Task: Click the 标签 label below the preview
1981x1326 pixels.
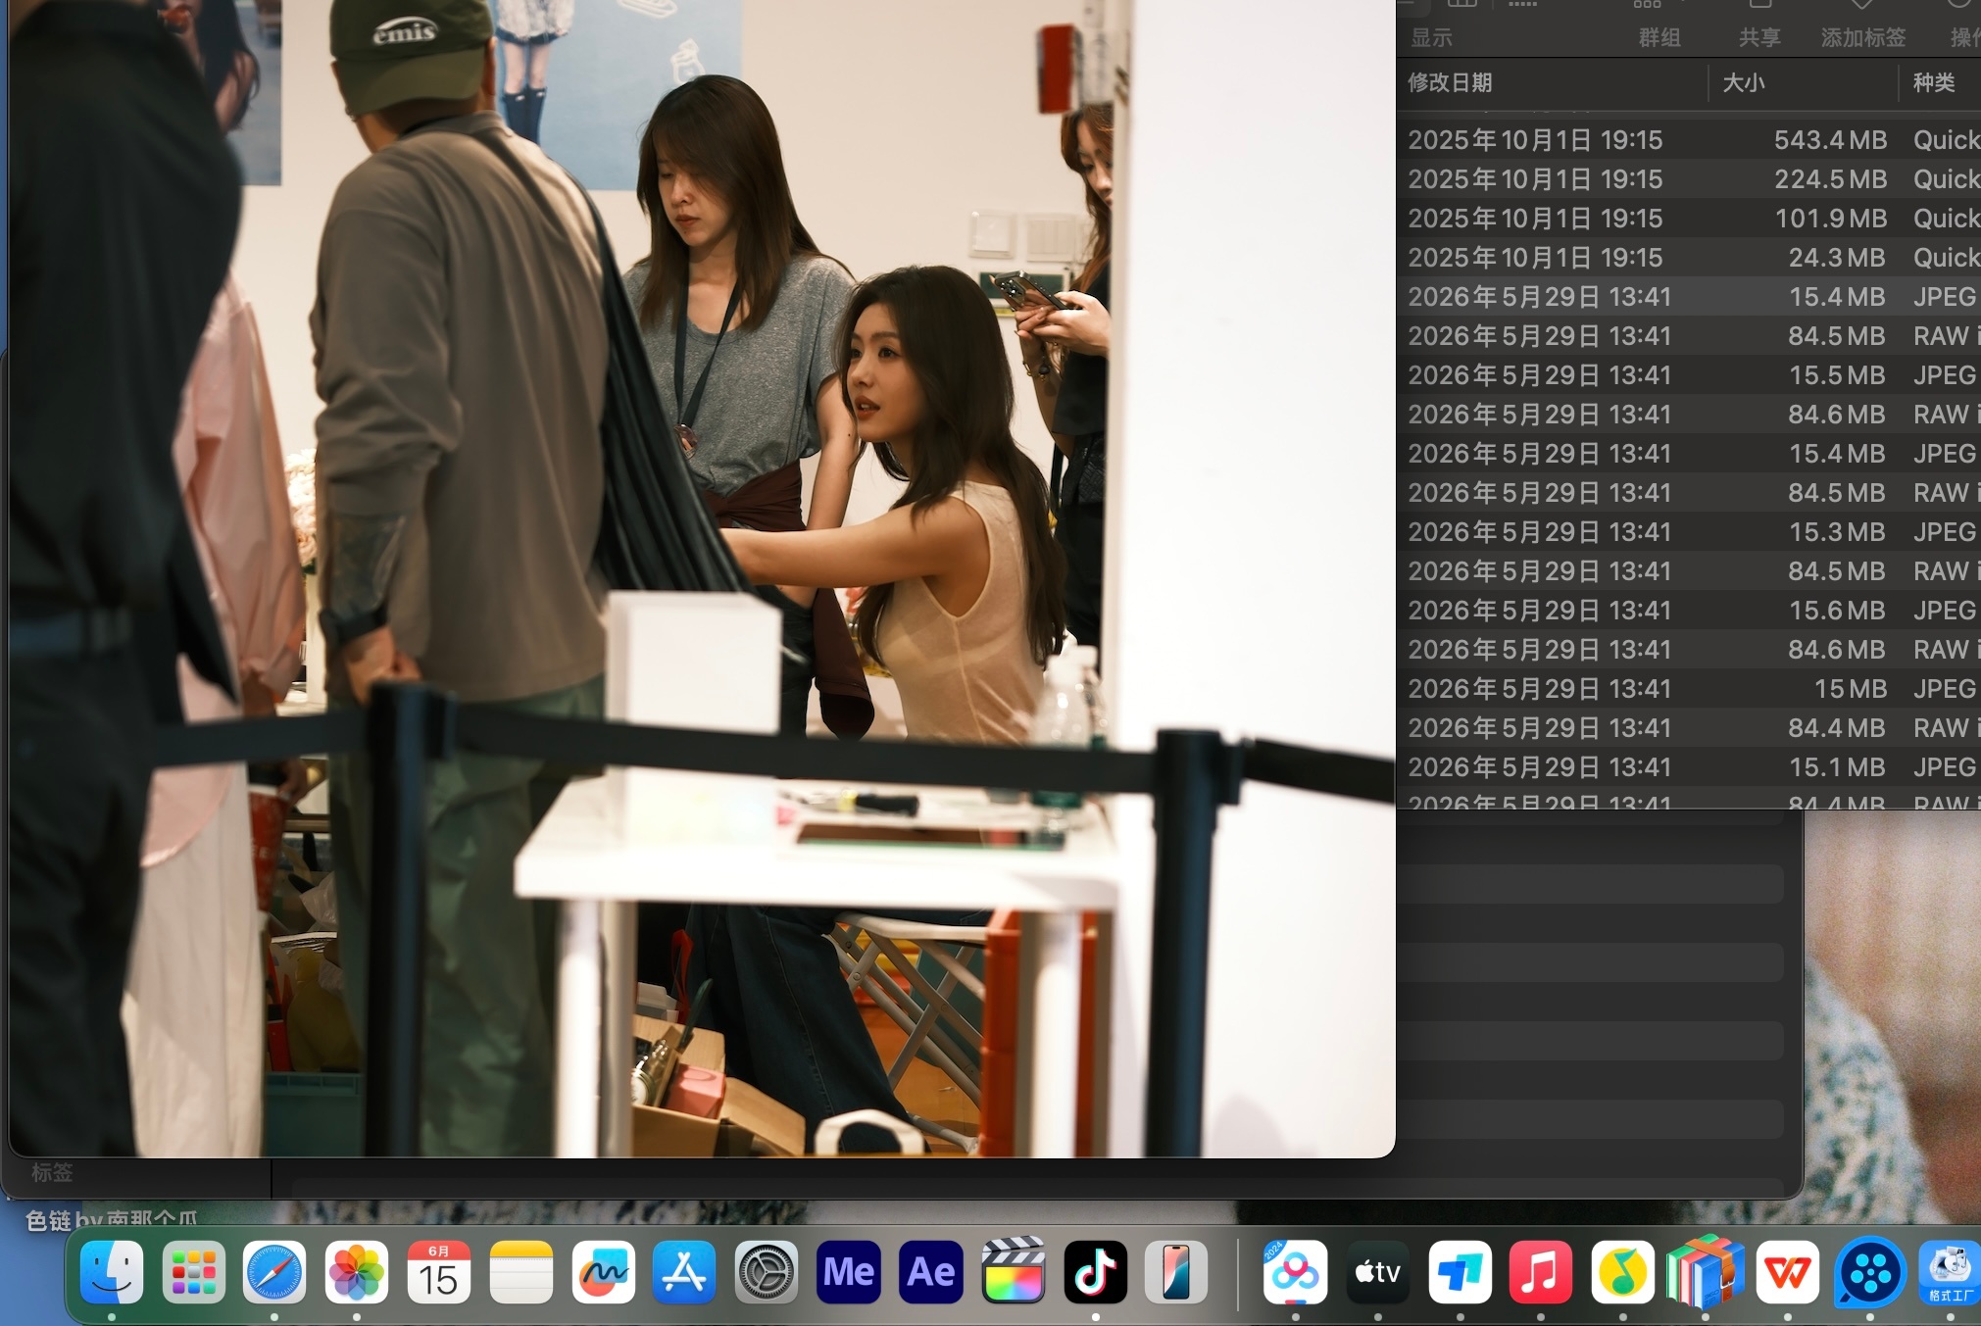Action: pos(52,1172)
